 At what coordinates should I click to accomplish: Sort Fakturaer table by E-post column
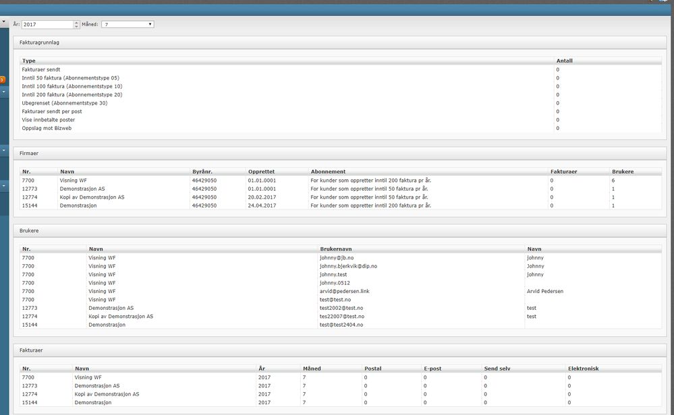(451, 369)
